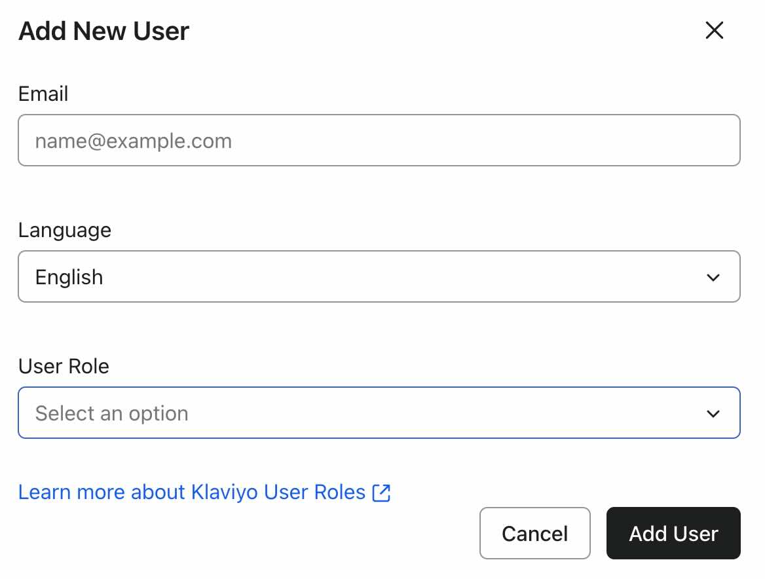Click the User Role field label
765x579 pixels.
[64, 366]
